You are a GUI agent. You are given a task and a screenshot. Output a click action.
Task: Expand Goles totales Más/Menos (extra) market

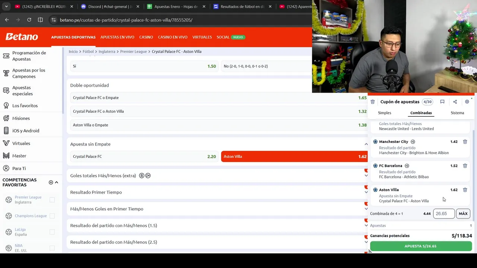[x=366, y=176]
